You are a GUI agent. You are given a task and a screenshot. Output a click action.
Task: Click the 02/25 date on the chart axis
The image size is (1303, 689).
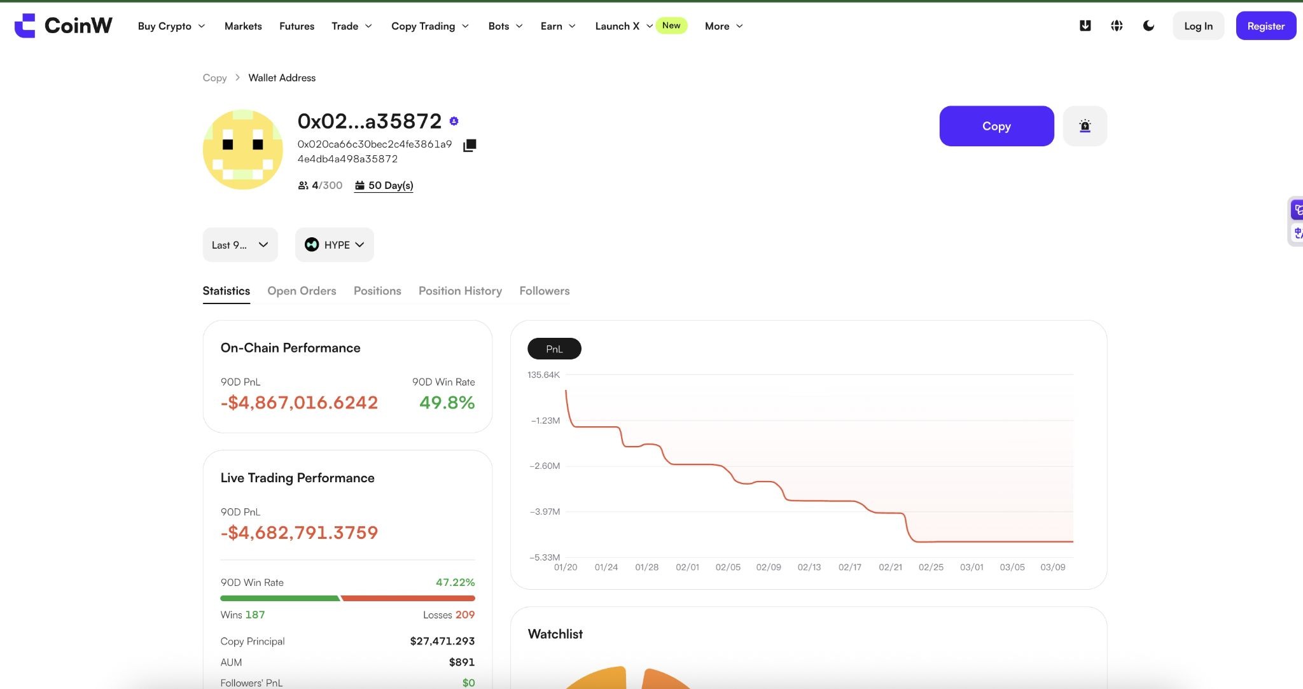click(931, 567)
